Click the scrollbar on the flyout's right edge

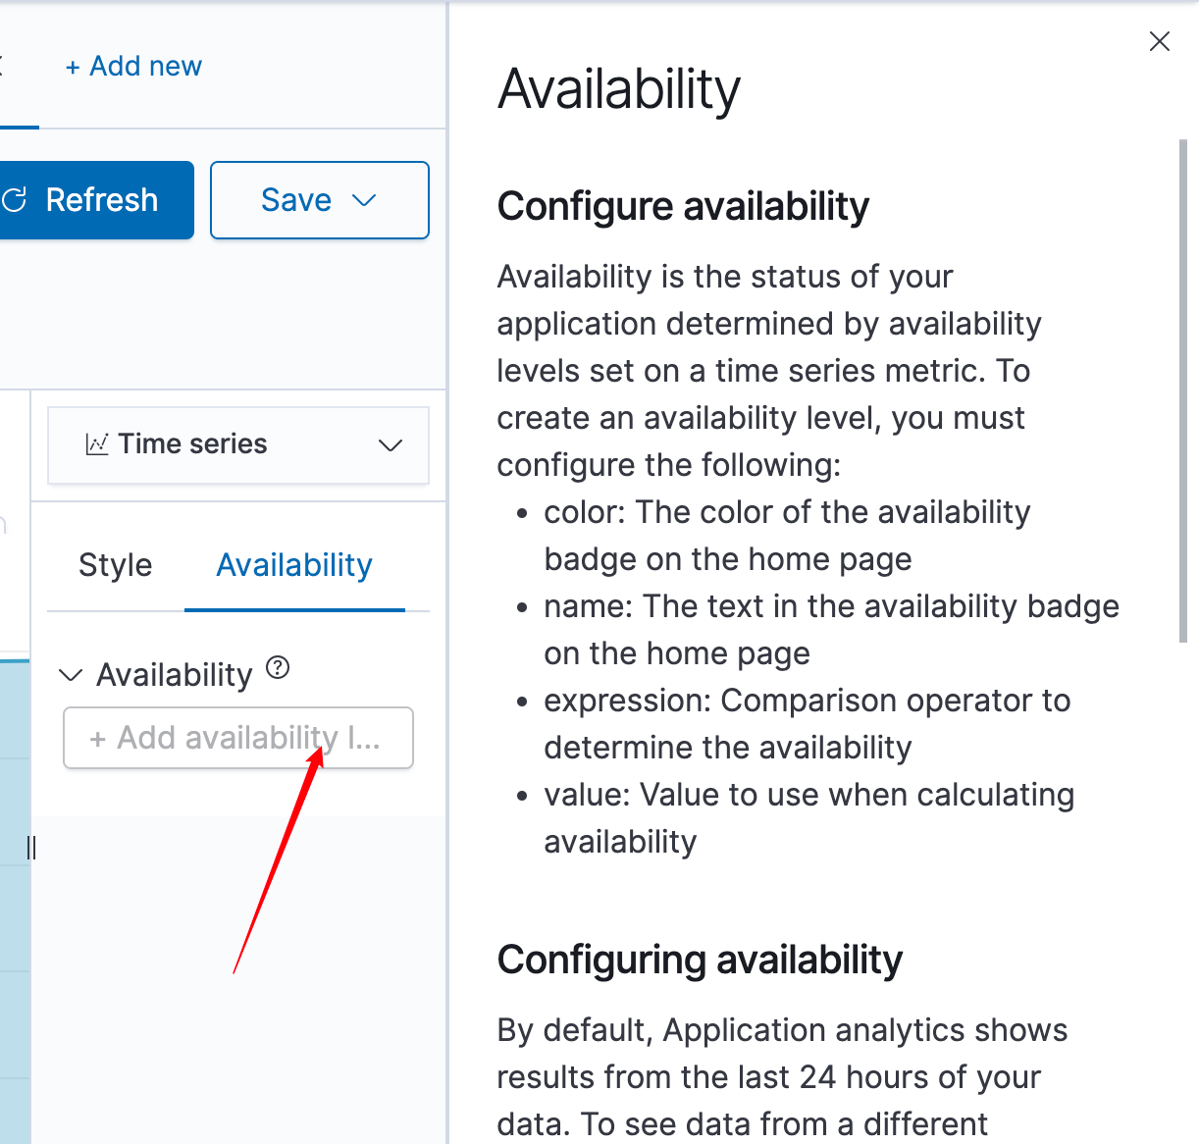pos(1183,392)
